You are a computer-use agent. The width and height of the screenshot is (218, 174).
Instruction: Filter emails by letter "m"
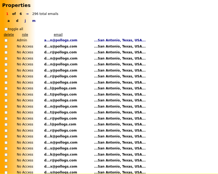(x=34, y=21)
